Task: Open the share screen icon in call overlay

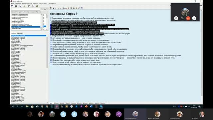Action: point(194,18)
